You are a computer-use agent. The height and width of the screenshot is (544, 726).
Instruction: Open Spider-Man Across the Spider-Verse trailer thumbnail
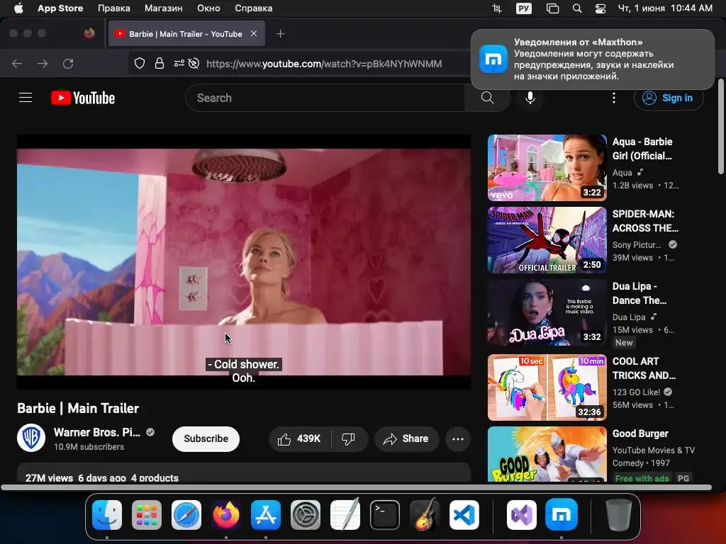tap(547, 240)
